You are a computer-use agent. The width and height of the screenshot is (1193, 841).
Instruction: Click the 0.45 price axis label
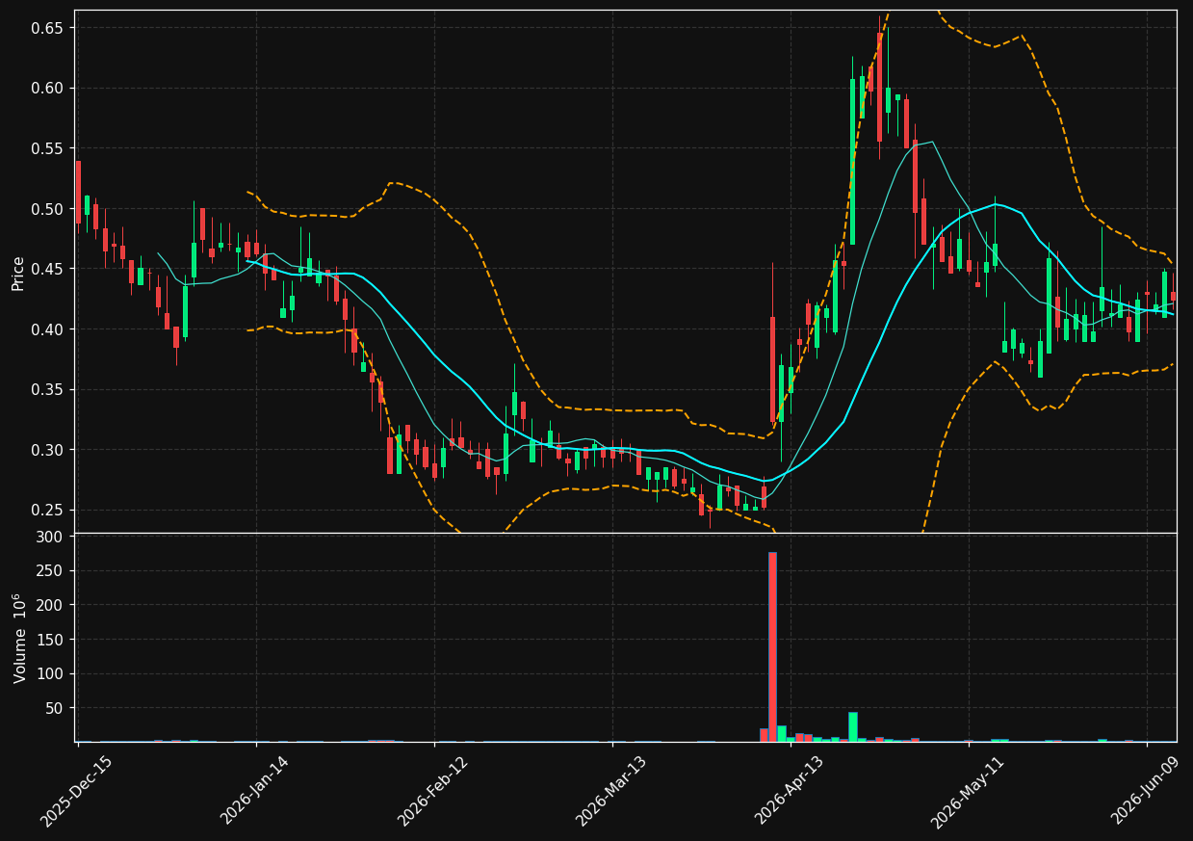[47, 269]
